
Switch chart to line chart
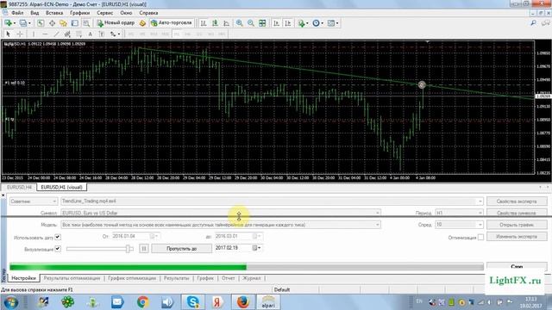pos(226,23)
